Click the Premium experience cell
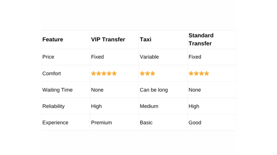Viewport: 277px width, 155px height. coord(101,123)
